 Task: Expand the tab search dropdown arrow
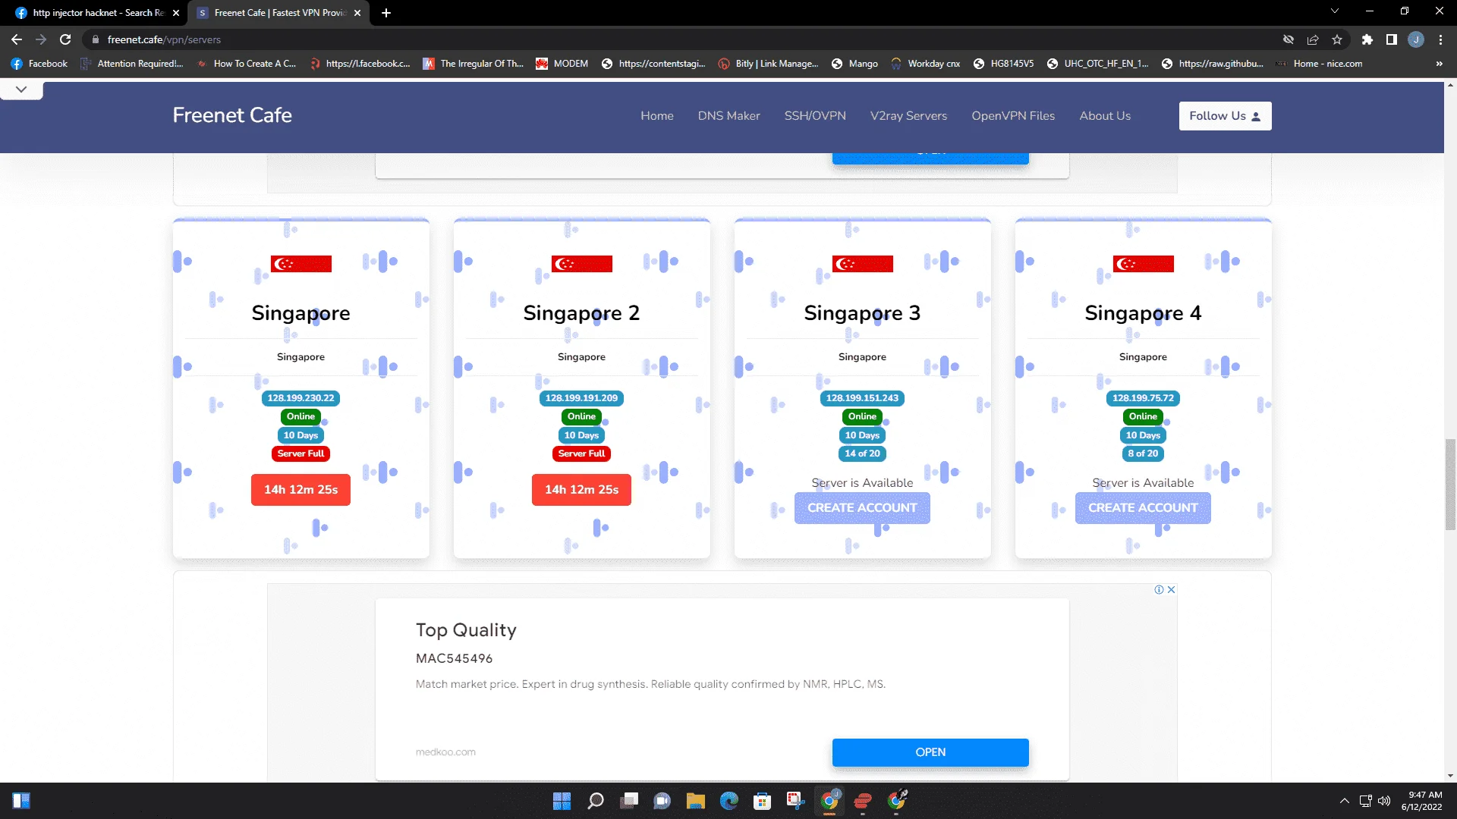point(1335,11)
